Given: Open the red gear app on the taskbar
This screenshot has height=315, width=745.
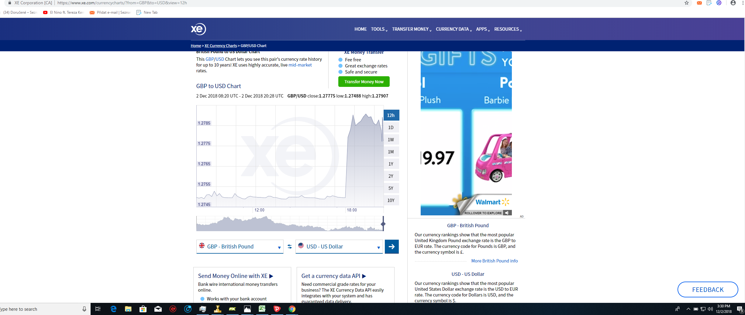Looking at the screenshot, I should click(173, 309).
